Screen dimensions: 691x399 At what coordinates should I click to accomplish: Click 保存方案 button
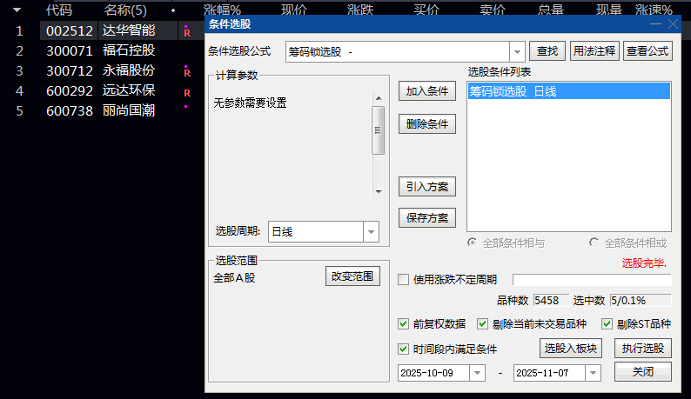[x=427, y=218]
